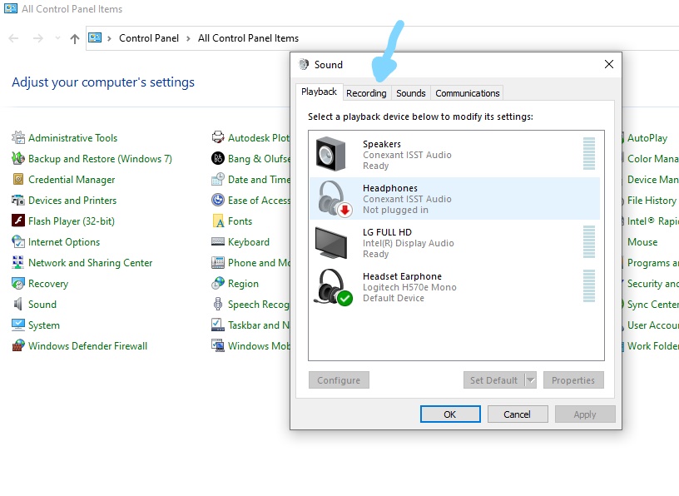Image resolution: width=679 pixels, height=496 pixels.
Task: Click the Up one level arrow
Action: coord(75,39)
